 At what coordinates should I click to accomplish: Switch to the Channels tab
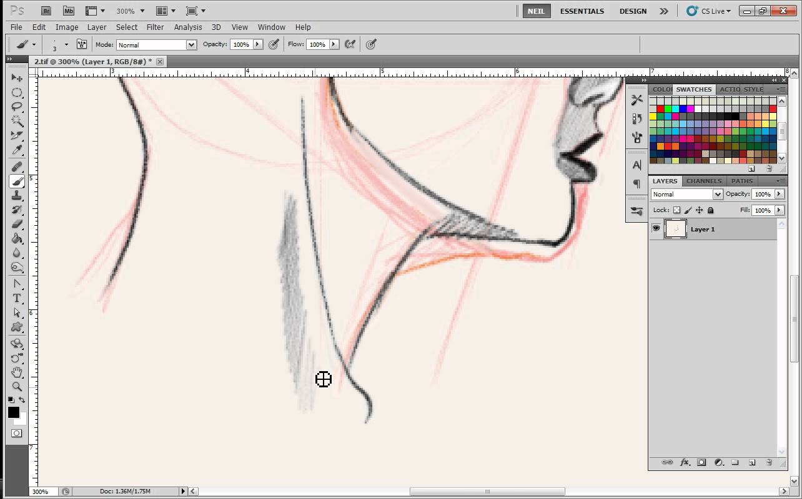pos(704,181)
